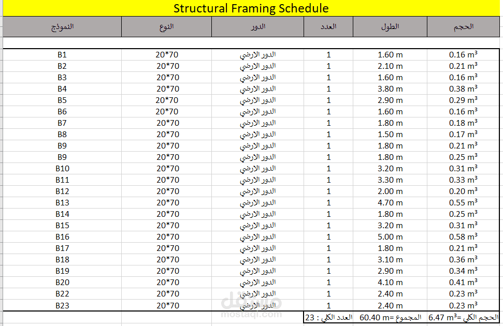Select the total count cell showing 23
Screen dimensions: 503x326
pyautogui.click(x=328, y=317)
